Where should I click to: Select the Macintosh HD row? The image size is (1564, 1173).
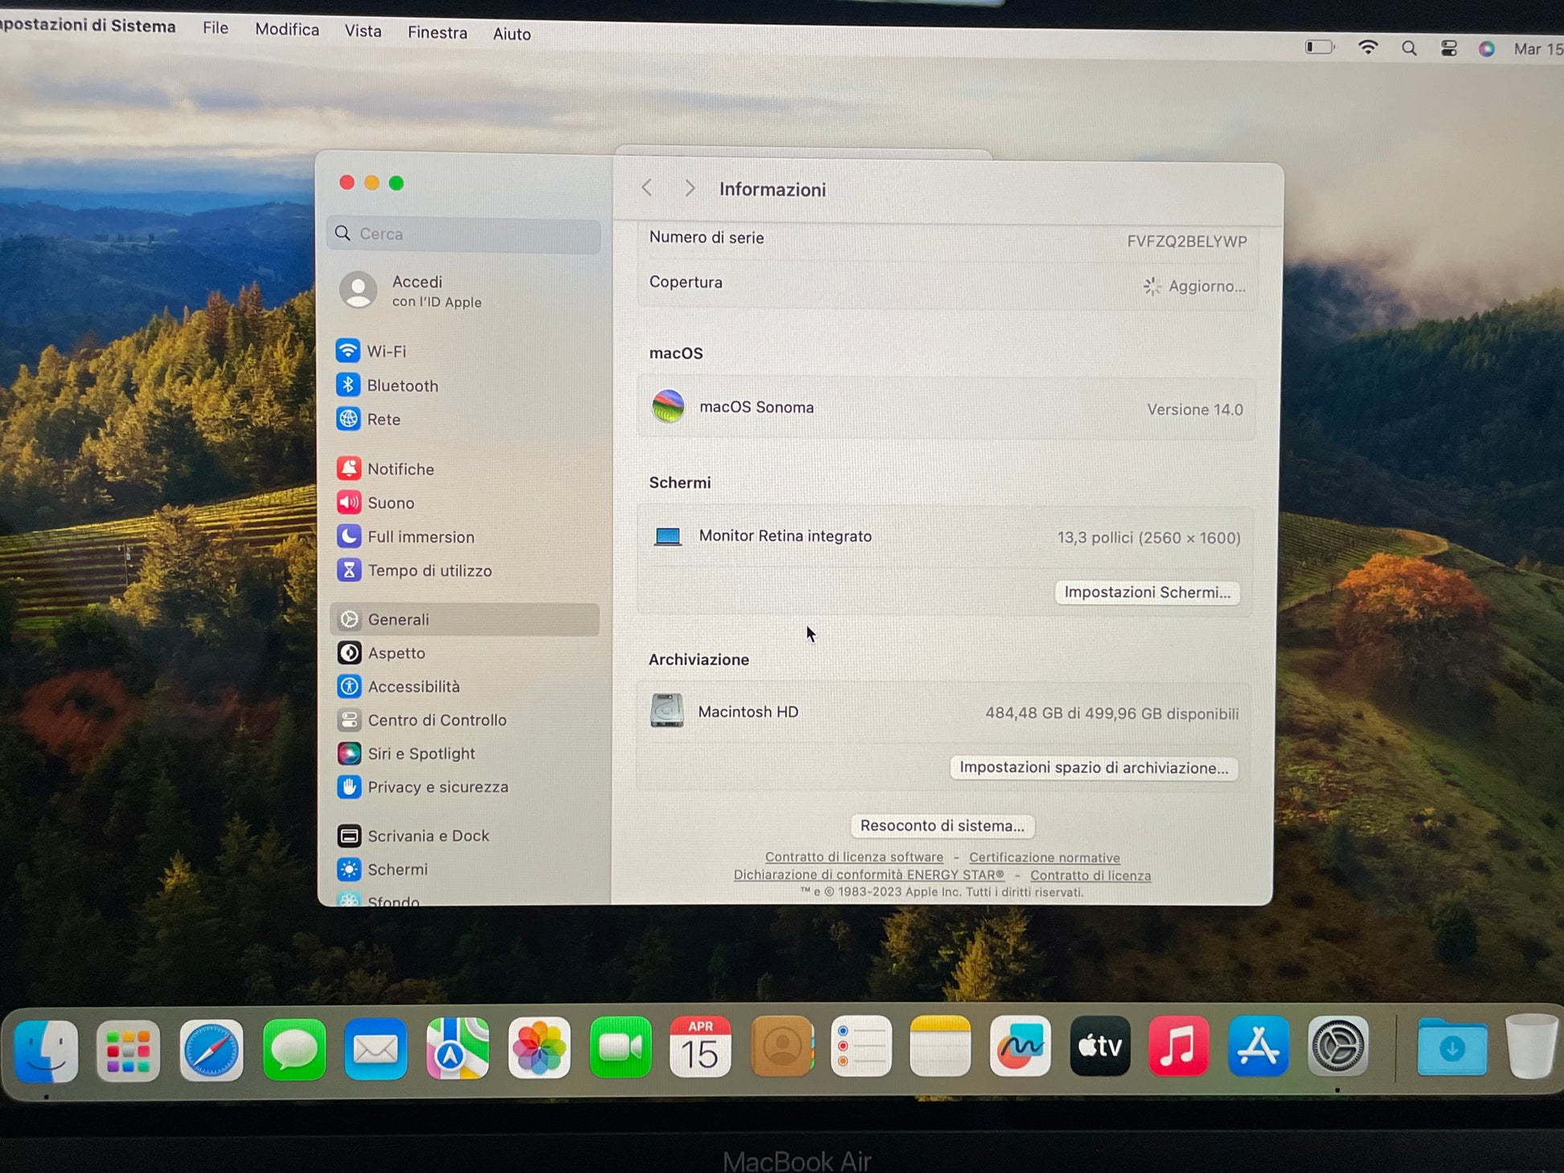(x=944, y=713)
